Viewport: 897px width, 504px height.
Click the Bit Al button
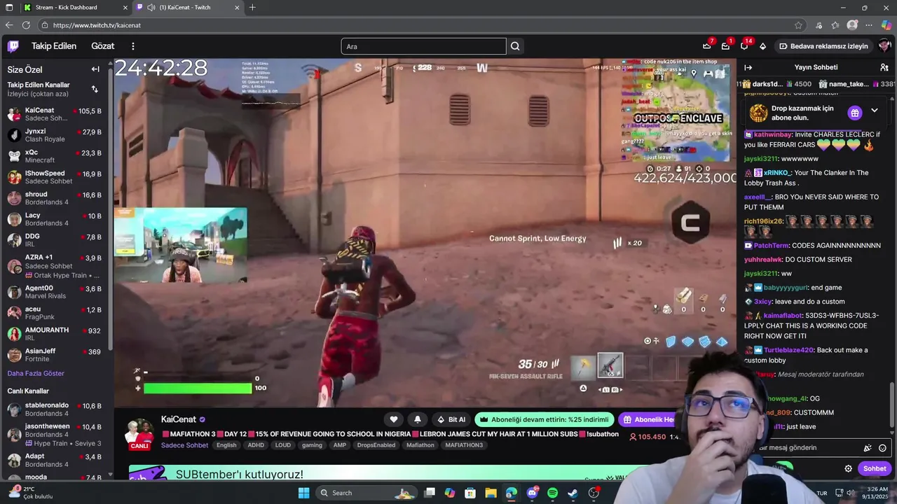[x=451, y=419]
